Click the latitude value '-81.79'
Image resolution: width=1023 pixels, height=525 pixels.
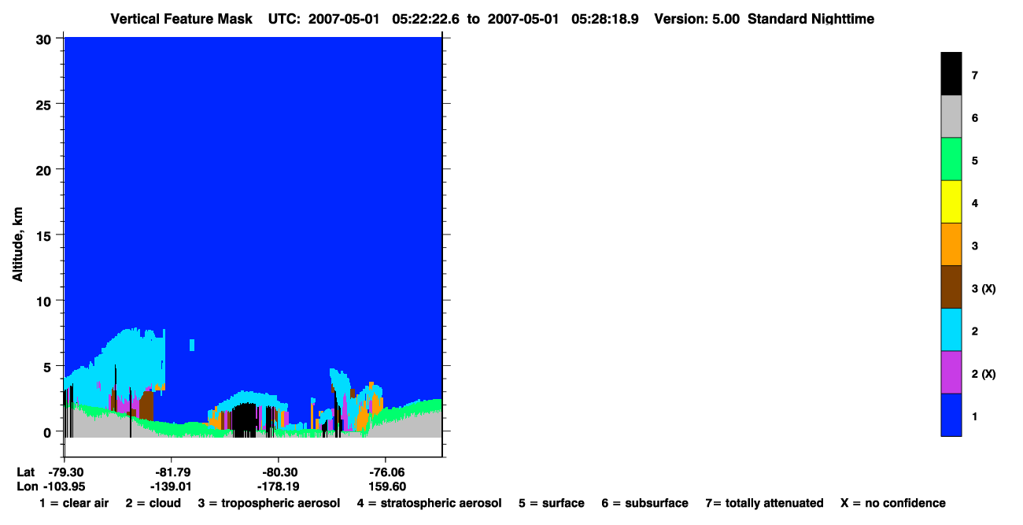pos(172,472)
